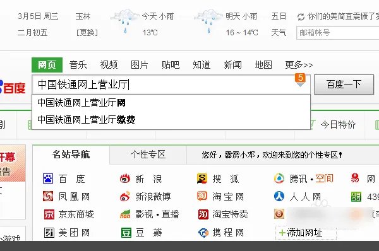Click the Baidu logo left of search box

coord(12,87)
